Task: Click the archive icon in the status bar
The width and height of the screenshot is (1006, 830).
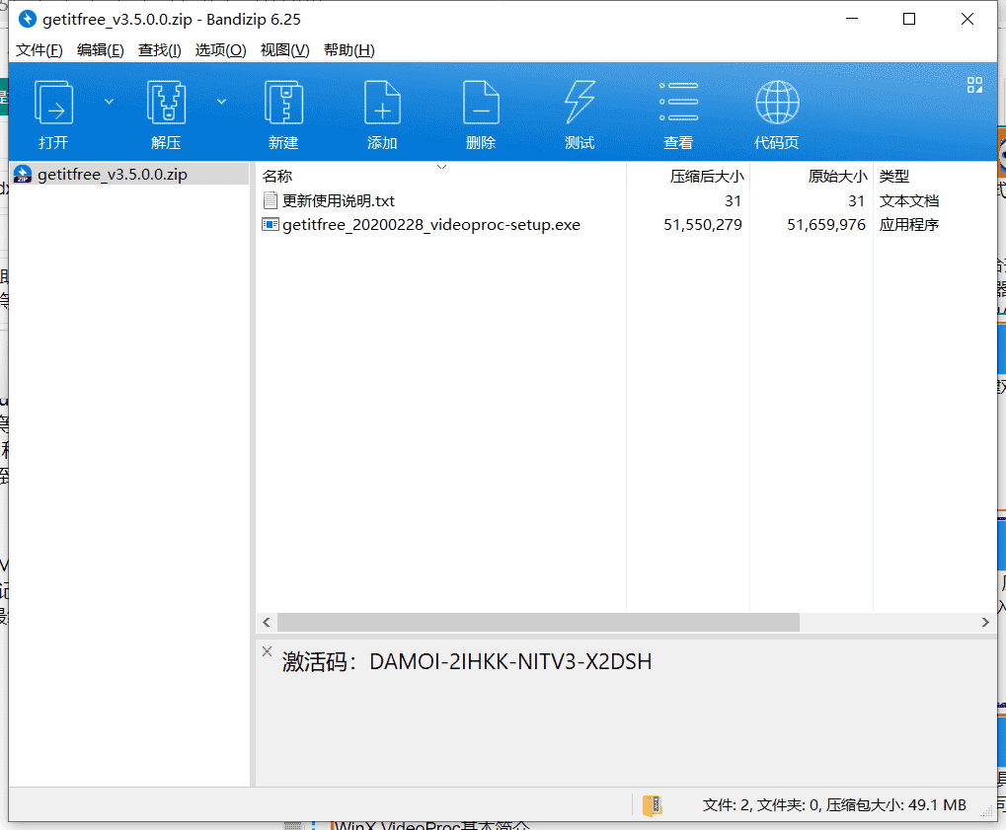Action: tap(653, 805)
